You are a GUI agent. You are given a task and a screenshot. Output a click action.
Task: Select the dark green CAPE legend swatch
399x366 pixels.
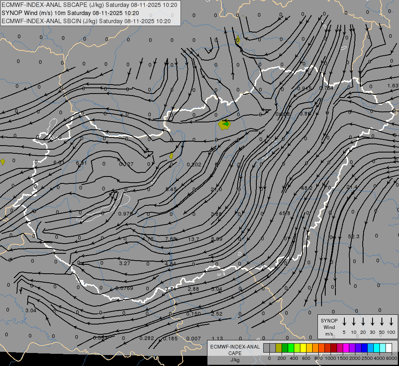285,348
